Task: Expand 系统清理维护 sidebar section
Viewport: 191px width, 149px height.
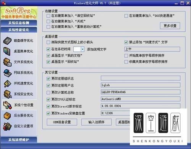Action: [19, 140]
